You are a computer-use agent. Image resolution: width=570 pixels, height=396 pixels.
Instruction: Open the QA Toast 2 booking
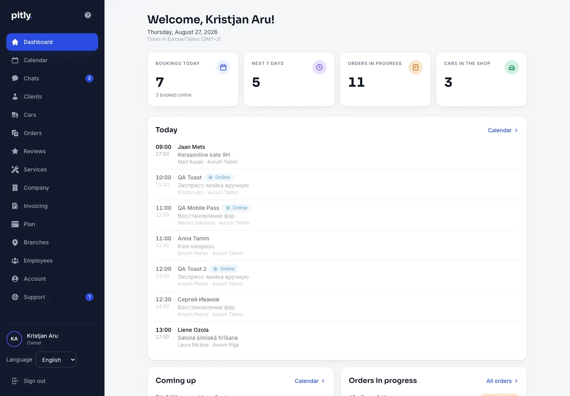tap(337, 276)
